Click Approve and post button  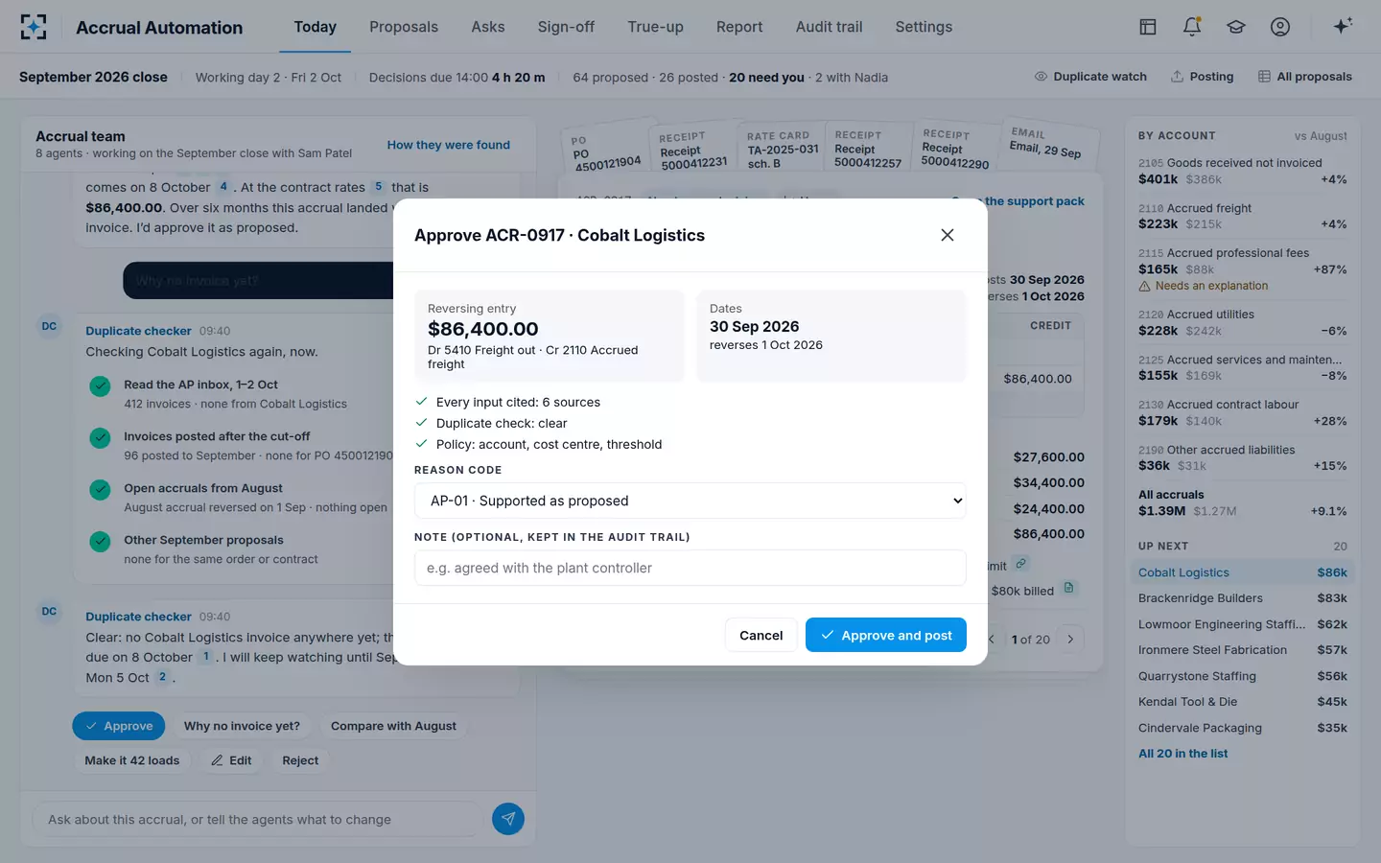point(885,635)
